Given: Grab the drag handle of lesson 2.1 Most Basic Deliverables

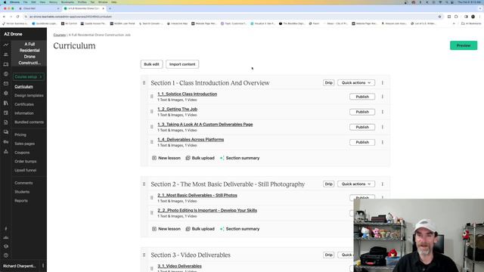Looking at the screenshot, I should click(x=152, y=198).
